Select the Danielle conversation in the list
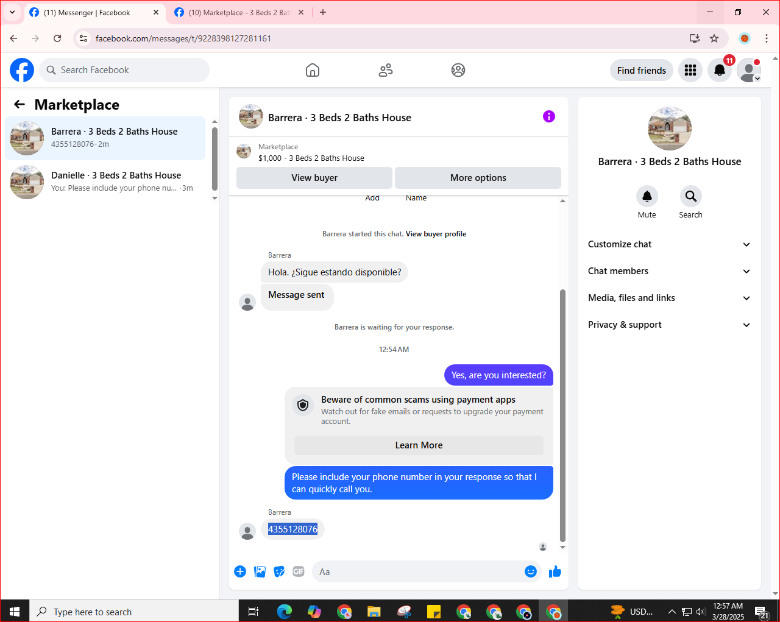The image size is (780, 622). (105, 182)
